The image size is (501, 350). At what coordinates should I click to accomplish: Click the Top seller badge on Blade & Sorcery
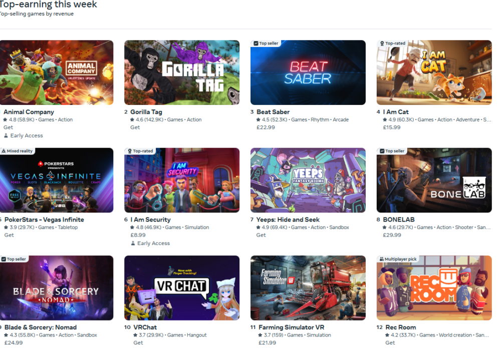[14, 259]
